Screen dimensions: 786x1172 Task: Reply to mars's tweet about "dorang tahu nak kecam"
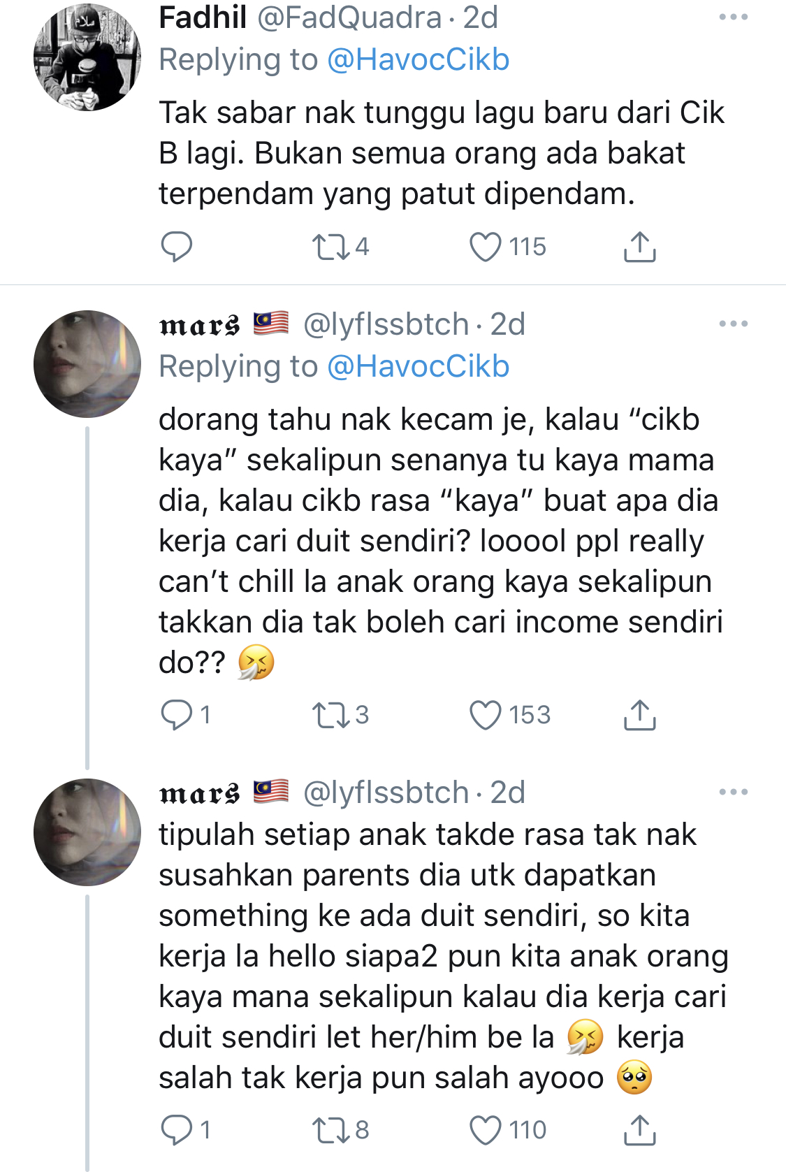(x=176, y=715)
